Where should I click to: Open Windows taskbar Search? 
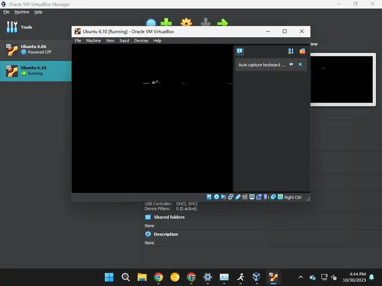125,277
